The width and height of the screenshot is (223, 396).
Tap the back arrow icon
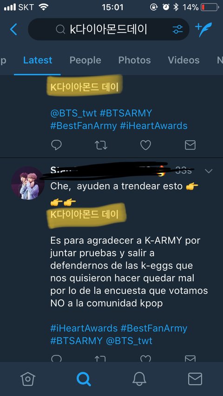tap(13, 29)
